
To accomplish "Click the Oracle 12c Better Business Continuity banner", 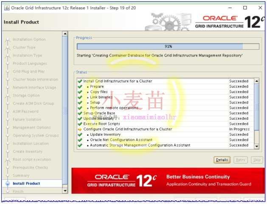I will click(168, 181).
